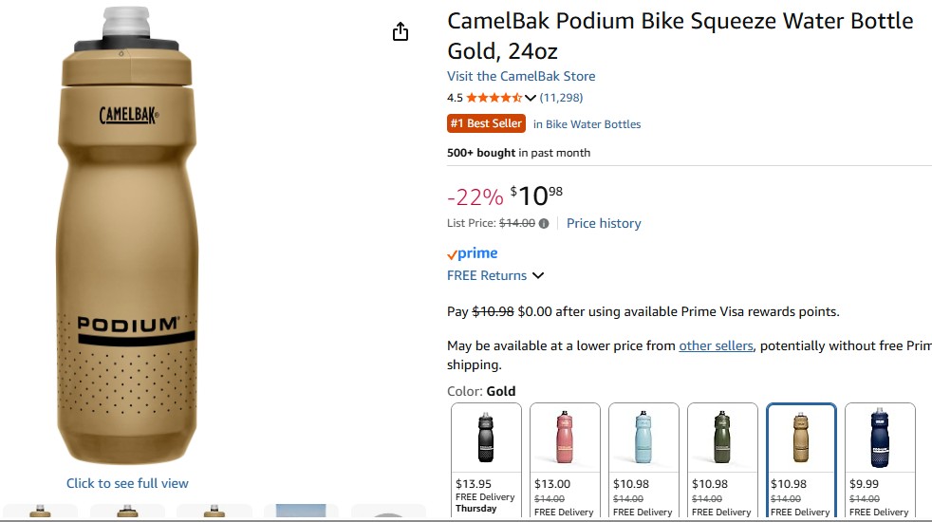Visit the CamelBak Store link
Viewport: 932px width, 522px height.
click(x=521, y=76)
